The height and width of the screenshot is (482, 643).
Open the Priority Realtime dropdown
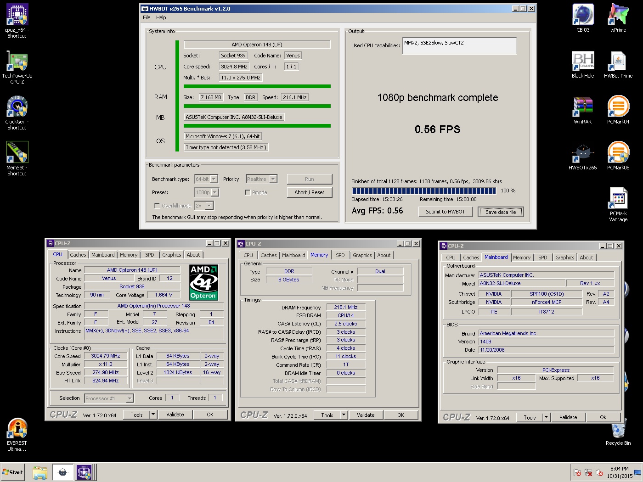pos(273,179)
